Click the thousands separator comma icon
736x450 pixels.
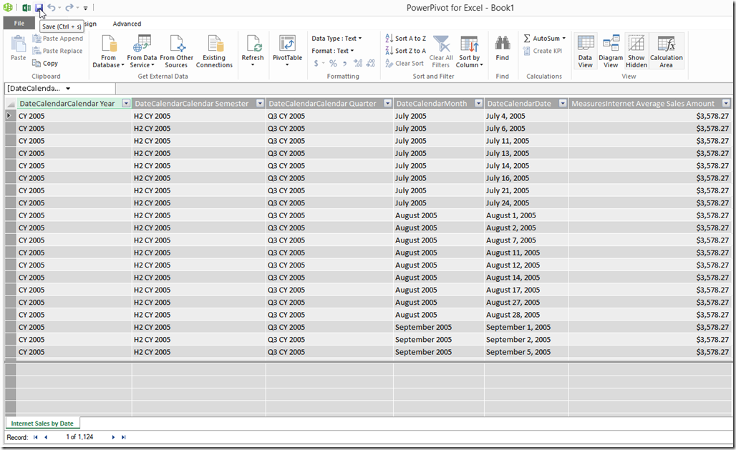point(344,63)
